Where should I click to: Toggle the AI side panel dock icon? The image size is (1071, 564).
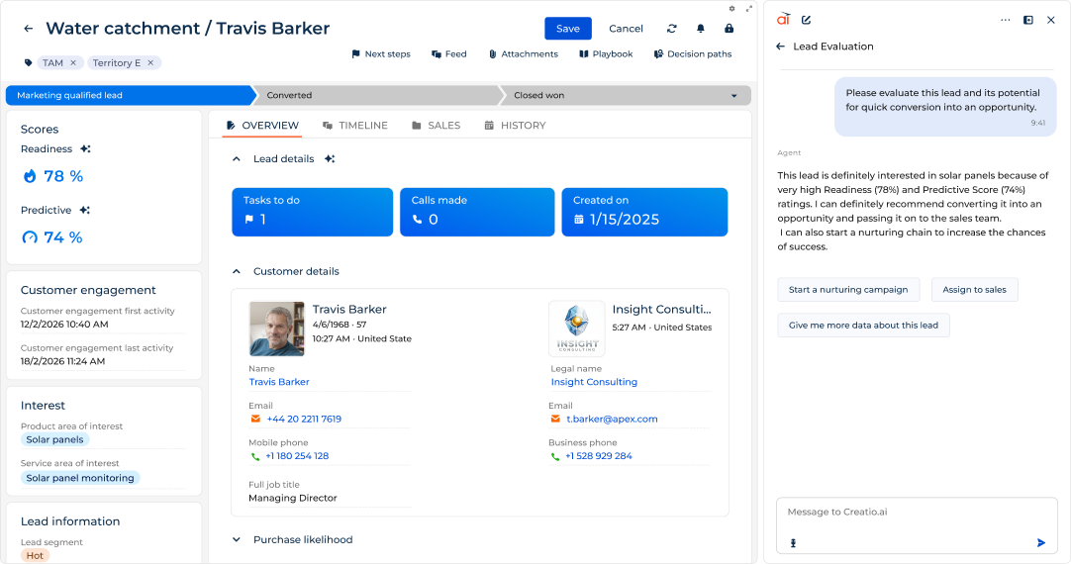(x=1028, y=20)
